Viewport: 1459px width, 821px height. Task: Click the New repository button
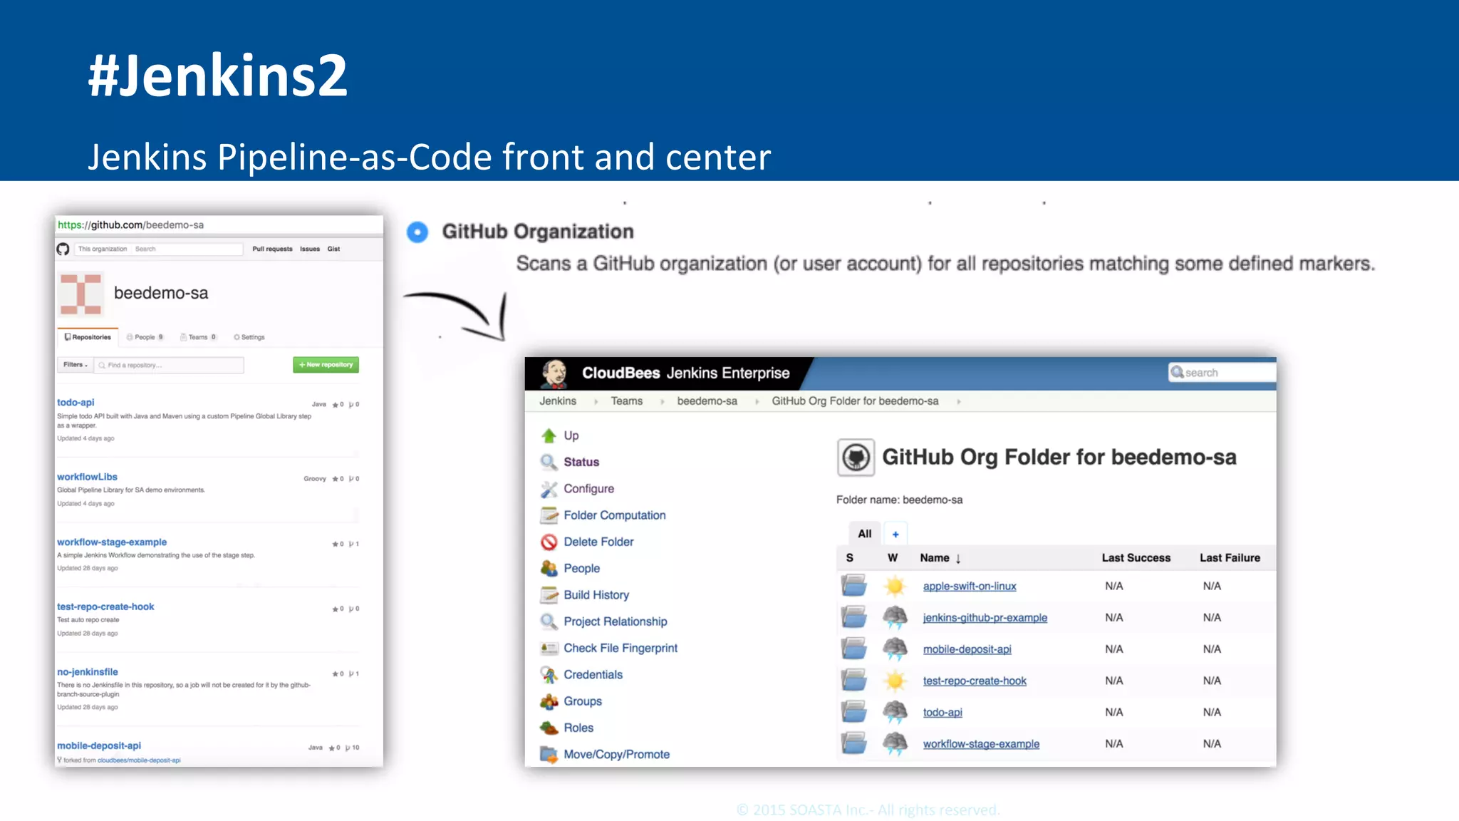(326, 365)
